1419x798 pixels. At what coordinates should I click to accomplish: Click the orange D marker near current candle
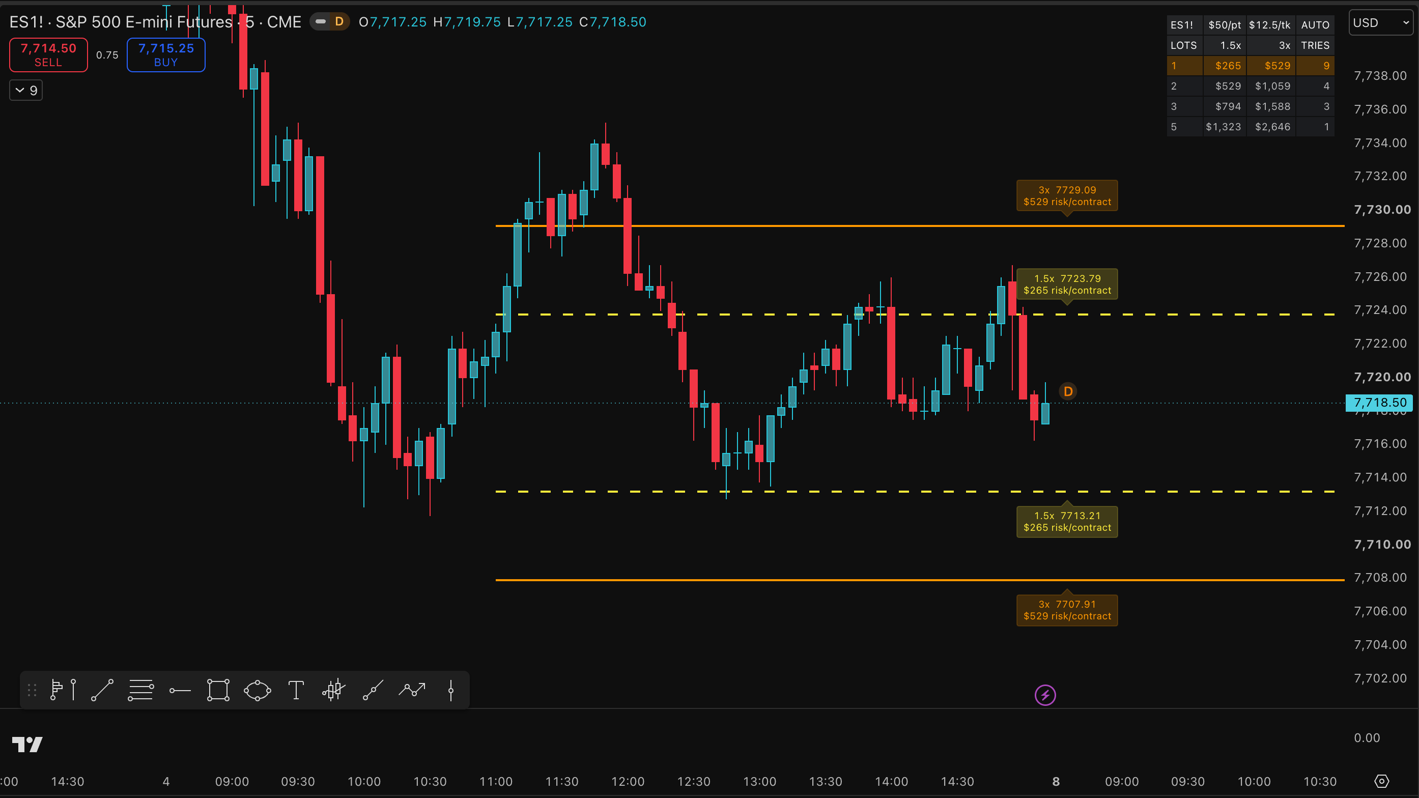point(1067,391)
